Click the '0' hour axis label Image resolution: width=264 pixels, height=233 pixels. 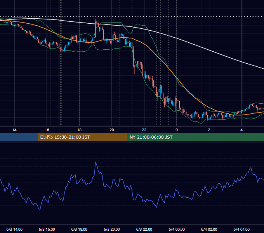[x=177, y=130]
